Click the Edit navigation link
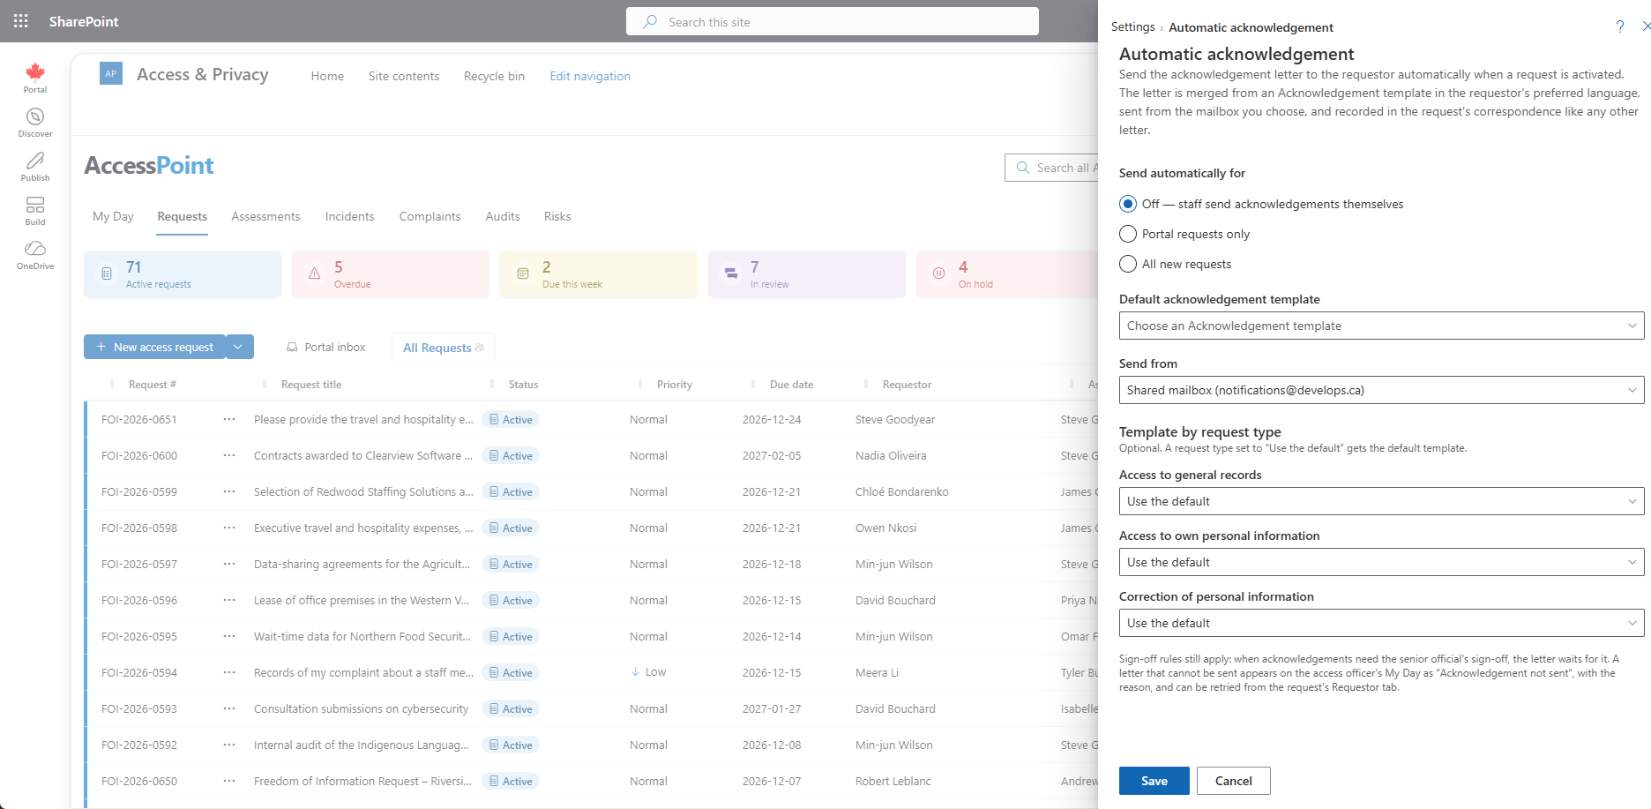The image size is (1651, 809). [590, 76]
